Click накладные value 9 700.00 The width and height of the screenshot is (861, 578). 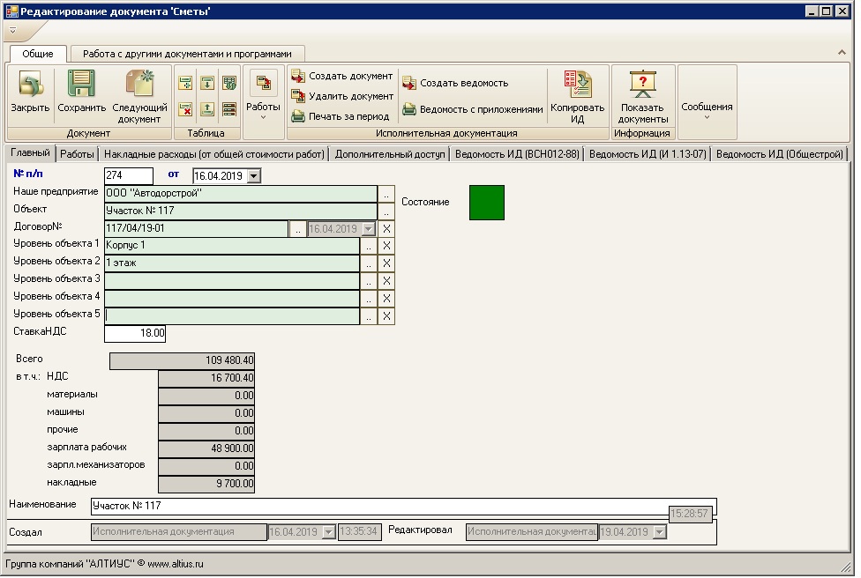pos(206,484)
